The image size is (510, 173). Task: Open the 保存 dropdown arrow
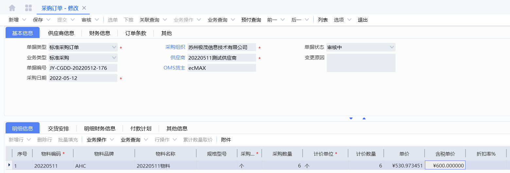click(x=48, y=20)
